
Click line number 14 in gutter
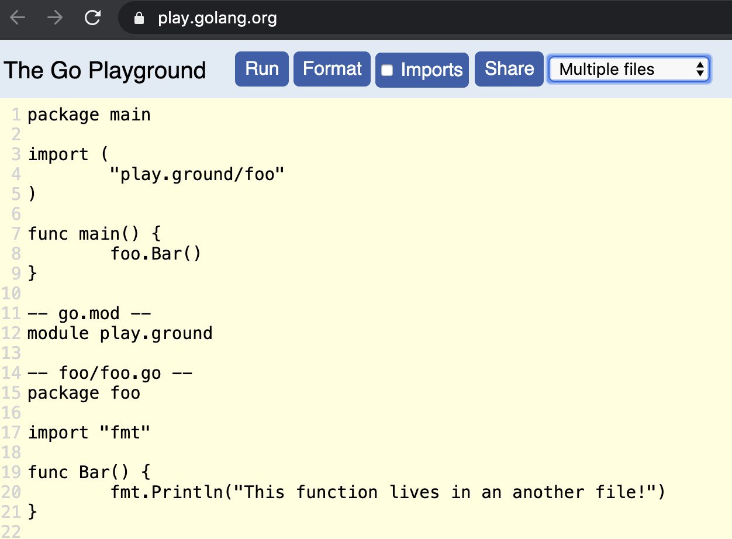pos(11,373)
